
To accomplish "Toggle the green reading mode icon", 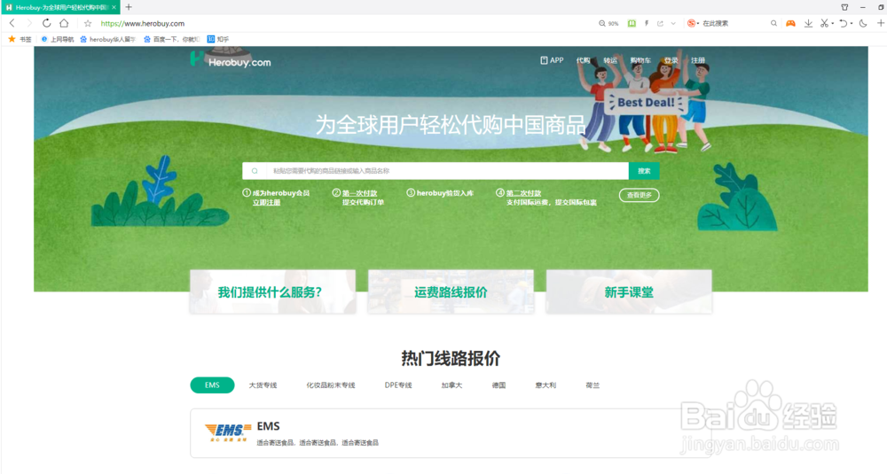I will point(632,23).
